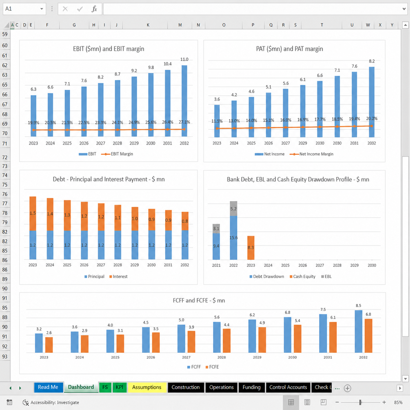Image resolution: width=410 pixels, height=410 pixels.
Task: Open the partially visible Check sheet tab
Action: (322, 387)
